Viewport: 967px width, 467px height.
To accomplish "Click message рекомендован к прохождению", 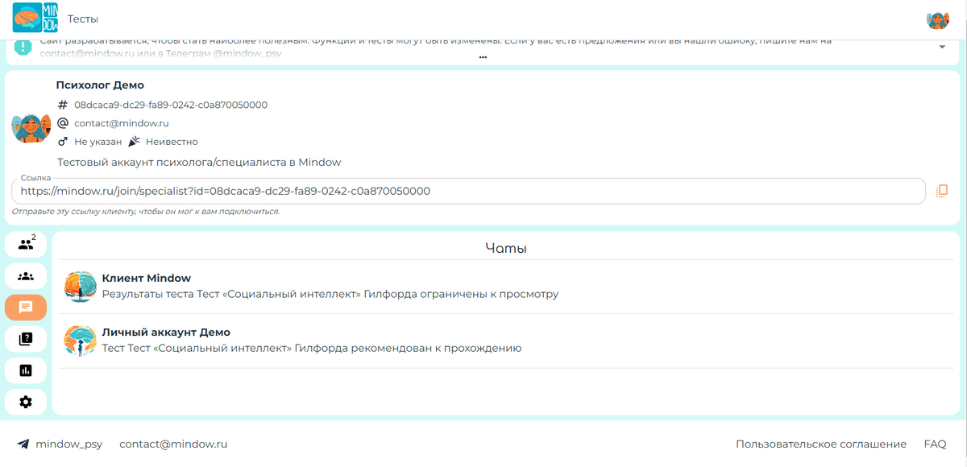I will tap(312, 348).
